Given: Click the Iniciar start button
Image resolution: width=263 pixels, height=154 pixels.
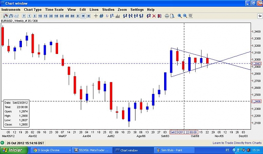Looking at the screenshot, I should click(x=14, y=150).
